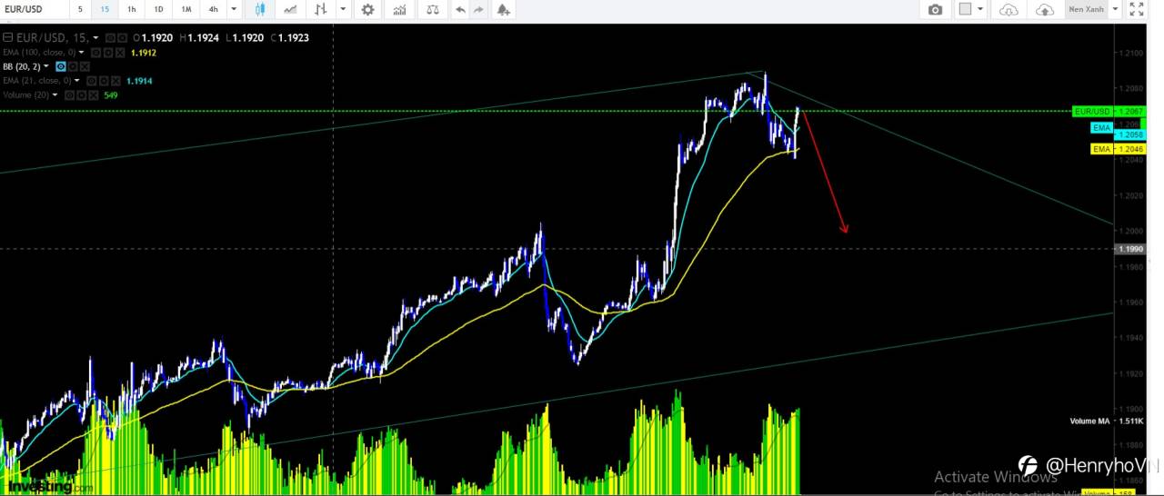This screenshot has height=496, width=1164.
Task: Toggle Volume (20) visibility eye
Action: [x=69, y=95]
